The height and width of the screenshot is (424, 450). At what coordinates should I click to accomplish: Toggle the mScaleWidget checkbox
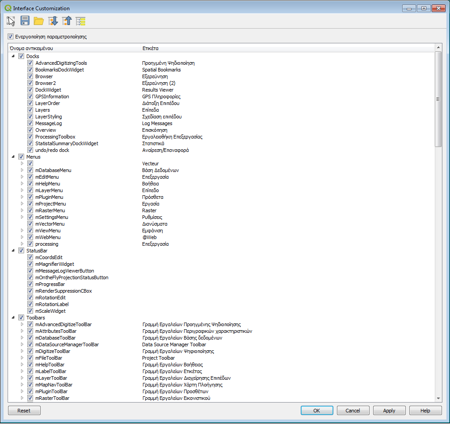[30, 311]
